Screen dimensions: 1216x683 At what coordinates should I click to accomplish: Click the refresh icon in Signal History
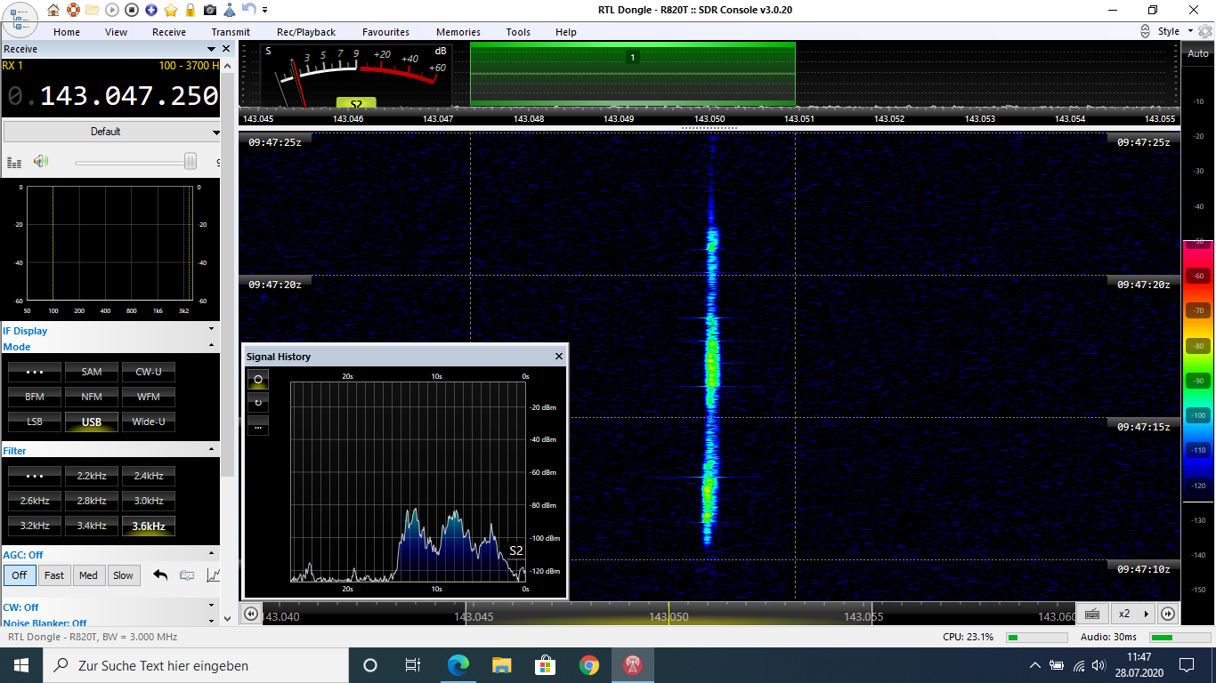(x=258, y=402)
